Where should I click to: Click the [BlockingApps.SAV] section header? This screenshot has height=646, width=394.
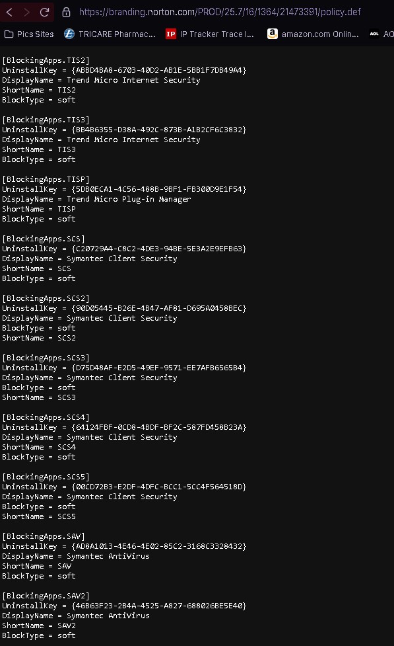coord(43,536)
